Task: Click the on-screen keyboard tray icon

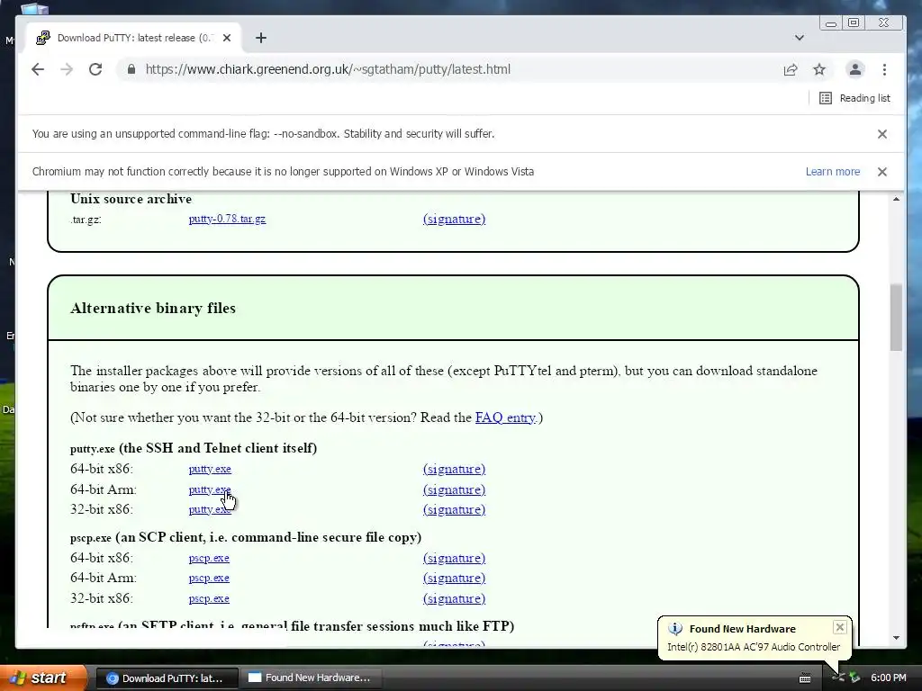Action: (805, 678)
